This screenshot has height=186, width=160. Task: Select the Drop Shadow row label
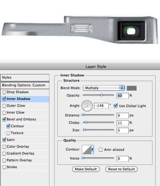(x=18, y=92)
